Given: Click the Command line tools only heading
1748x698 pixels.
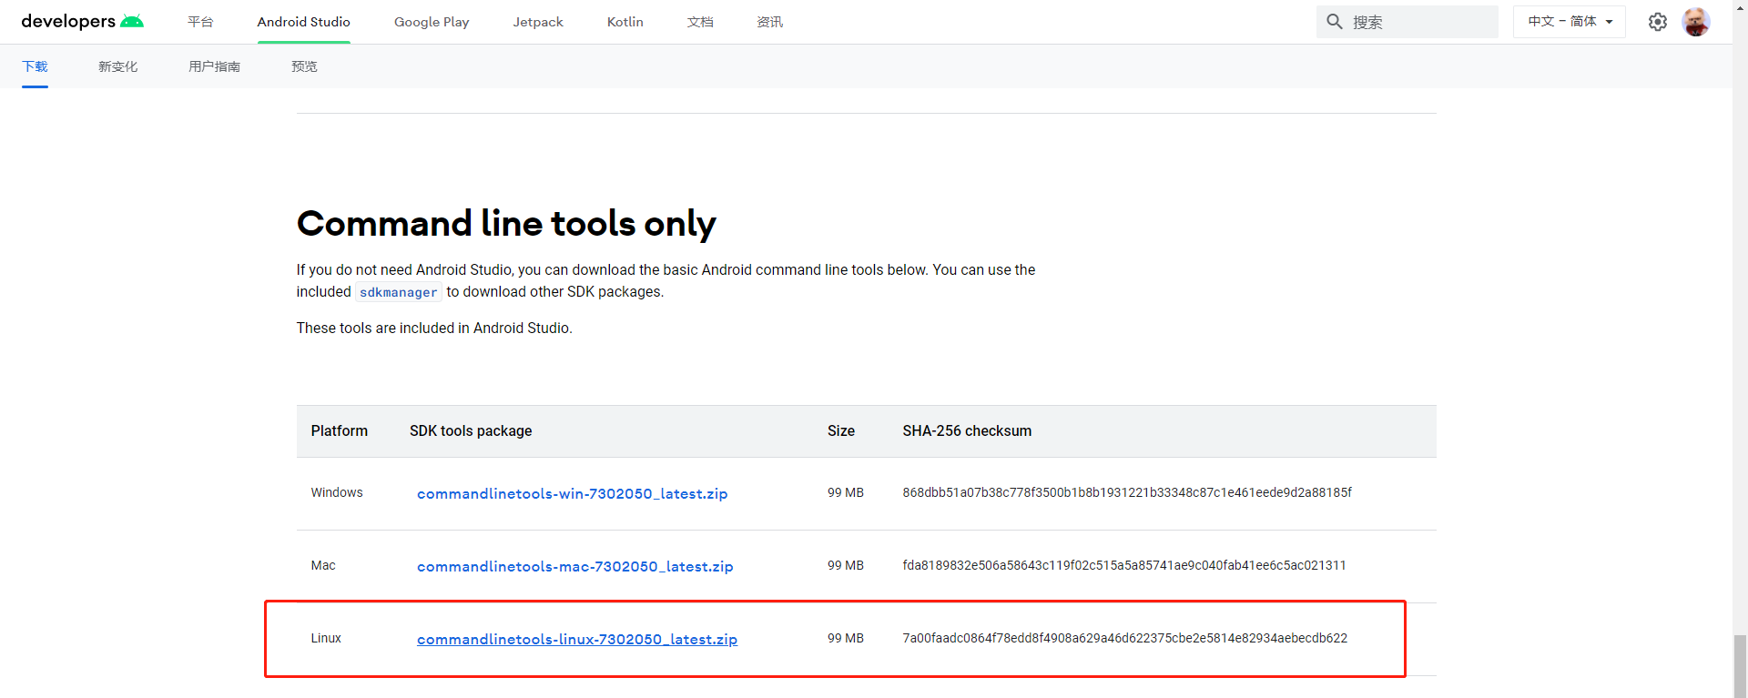Looking at the screenshot, I should [506, 224].
